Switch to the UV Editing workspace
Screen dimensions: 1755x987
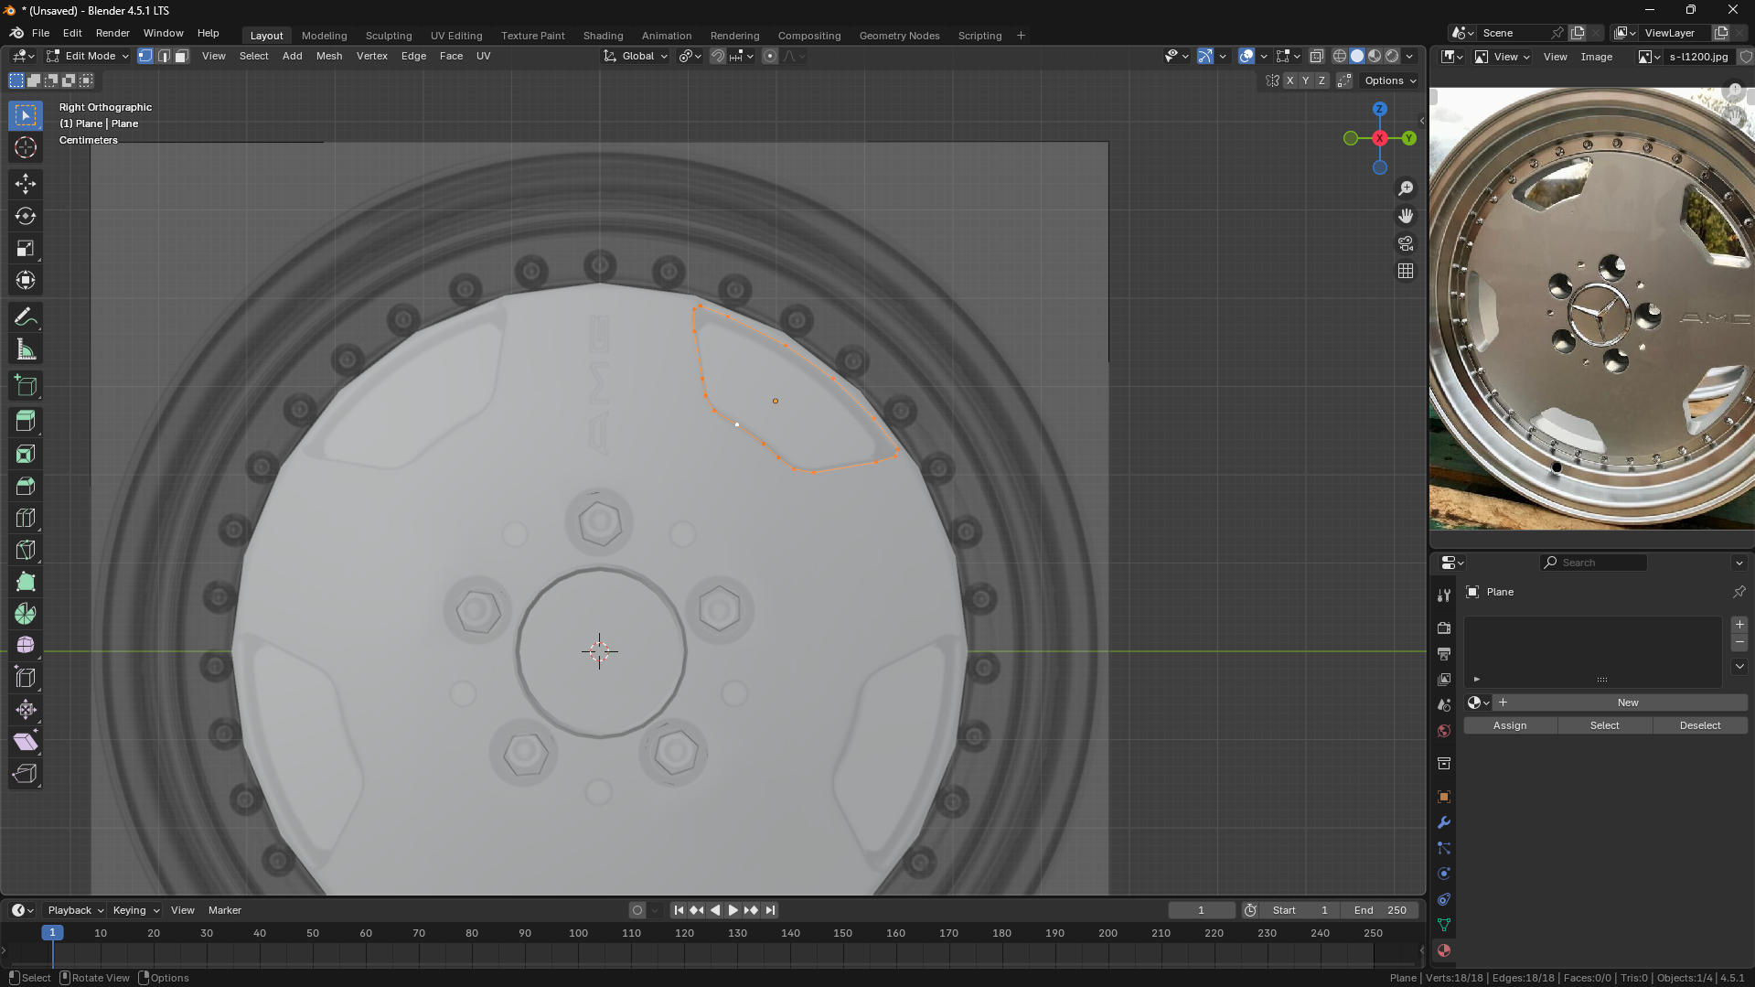point(456,36)
